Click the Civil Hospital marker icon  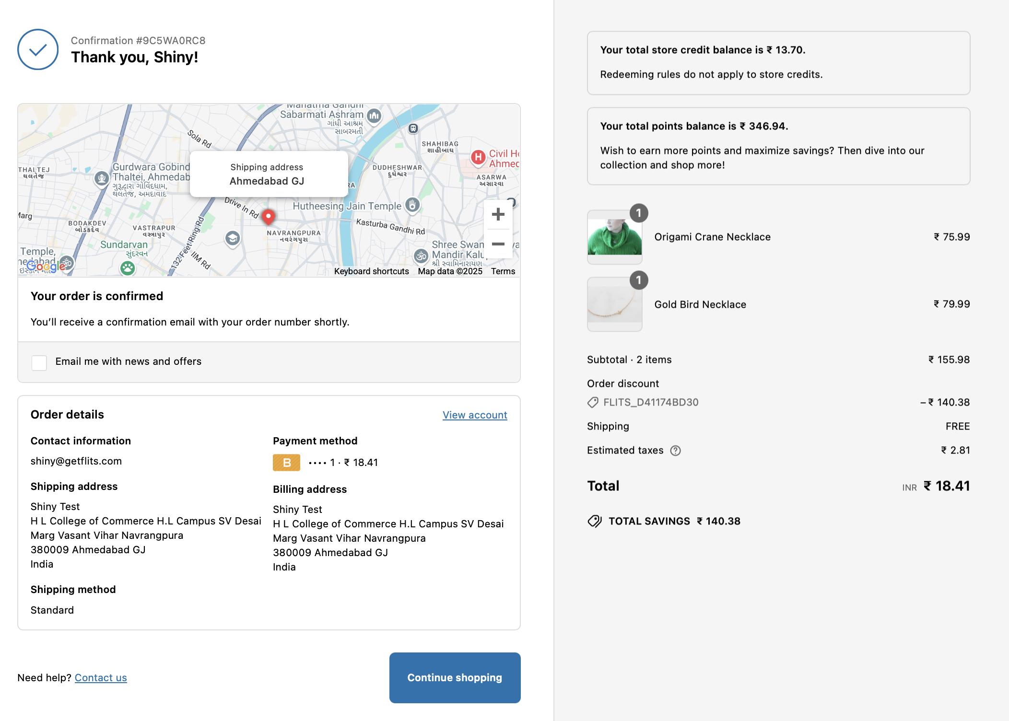pyautogui.click(x=478, y=157)
